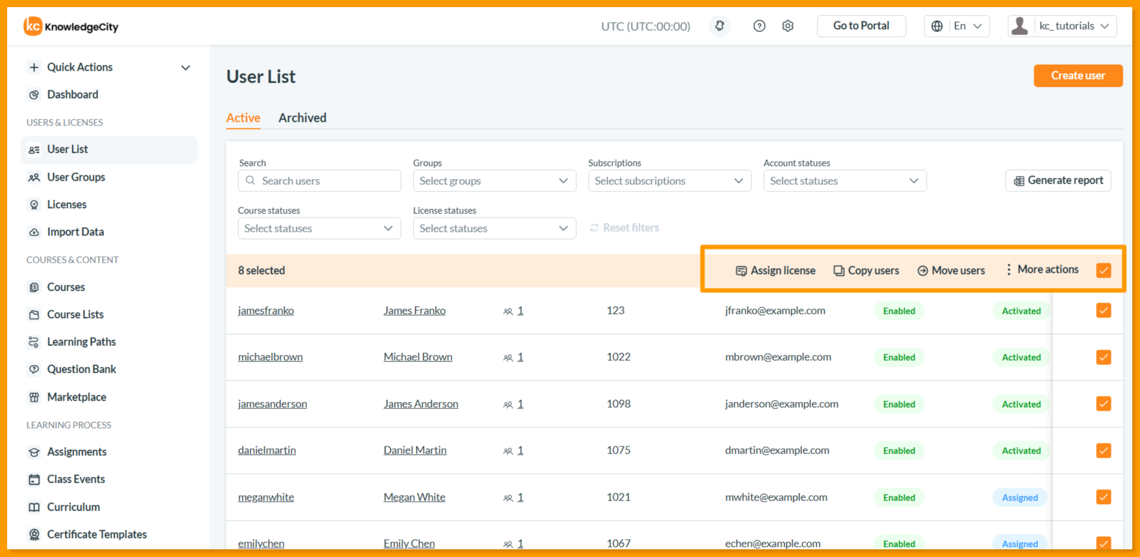Open the Groups filter dropdown

[x=494, y=181]
